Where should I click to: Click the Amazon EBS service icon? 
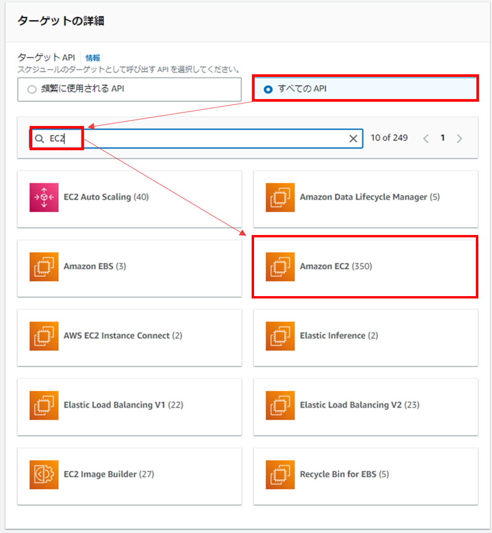click(44, 267)
